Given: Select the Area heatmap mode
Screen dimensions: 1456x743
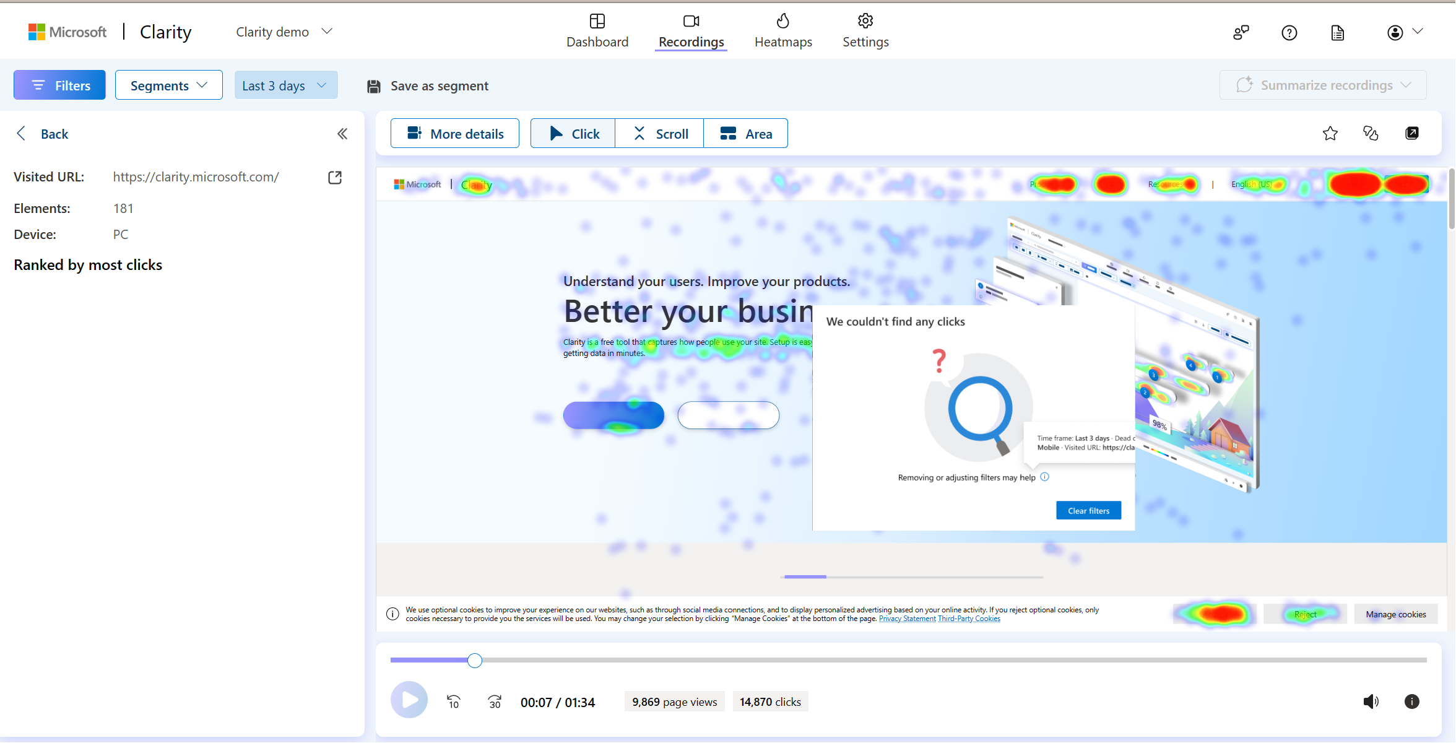Looking at the screenshot, I should (x=746, y=134).
